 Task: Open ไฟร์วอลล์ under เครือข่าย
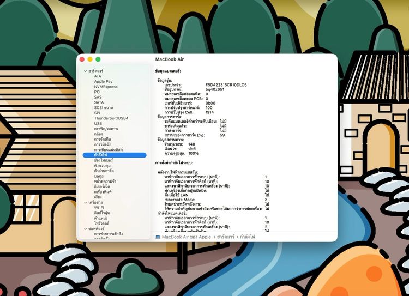[x=102, y=223]
